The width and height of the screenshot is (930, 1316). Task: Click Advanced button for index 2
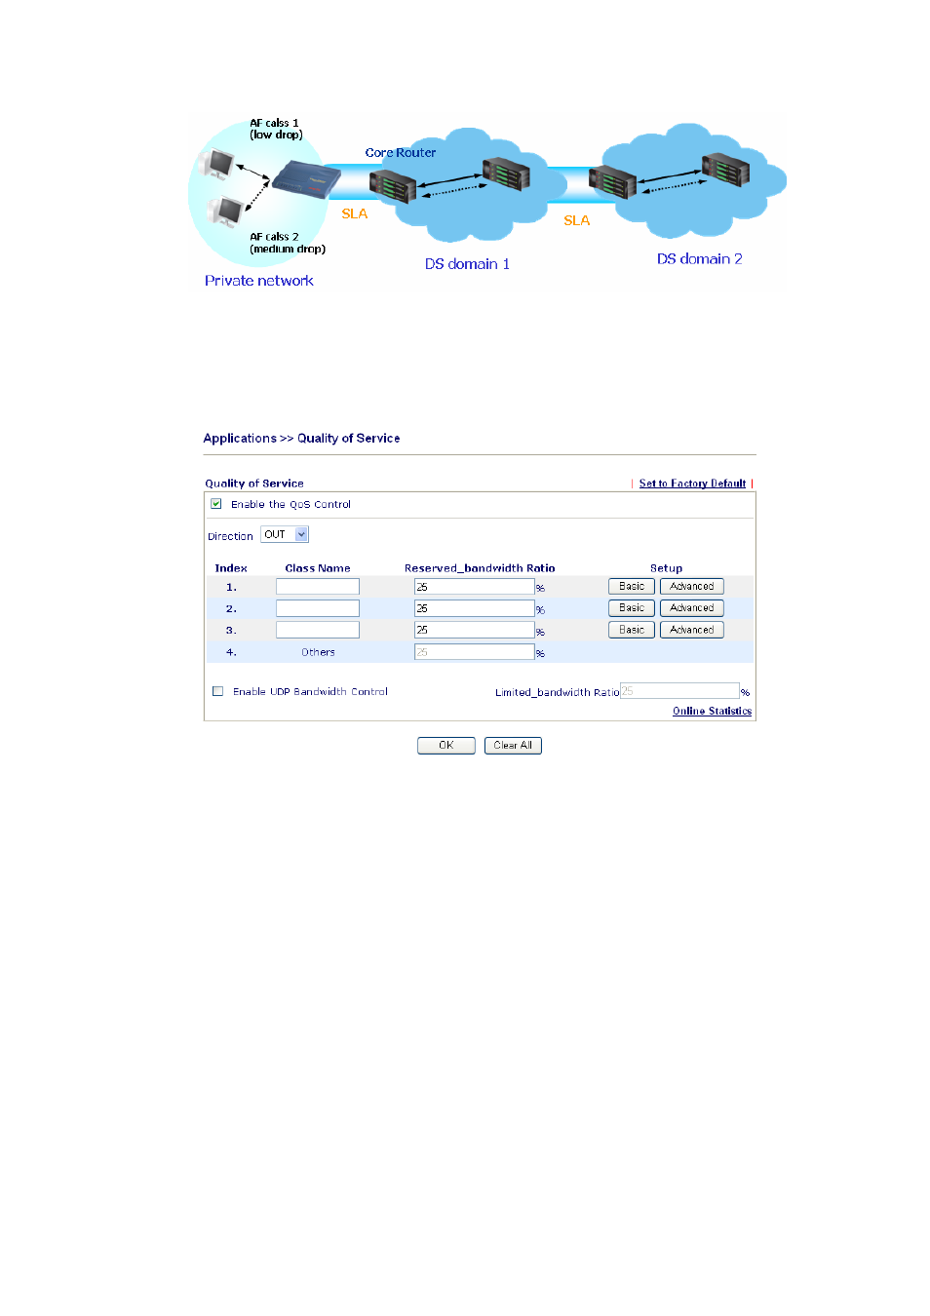[x=692, y=608]
